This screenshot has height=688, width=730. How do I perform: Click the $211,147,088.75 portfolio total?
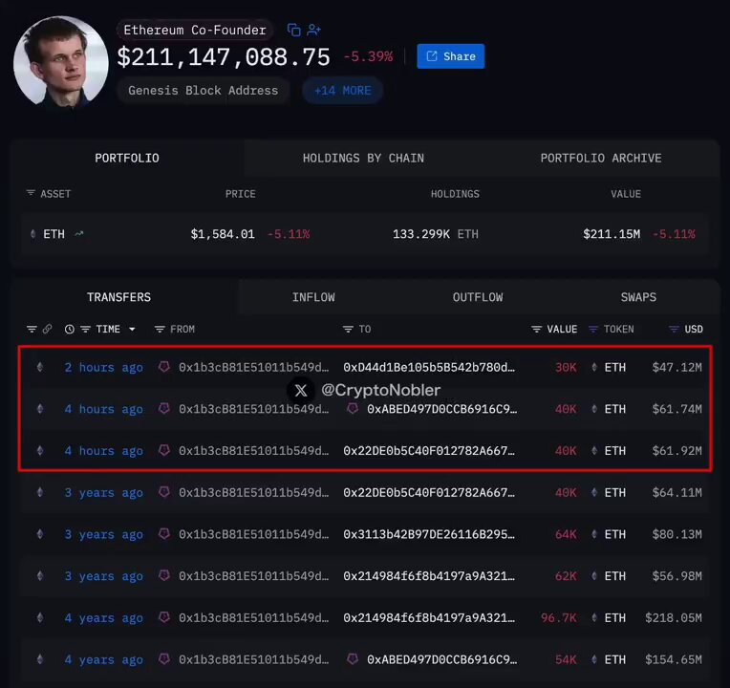click(x=224, y=57)
